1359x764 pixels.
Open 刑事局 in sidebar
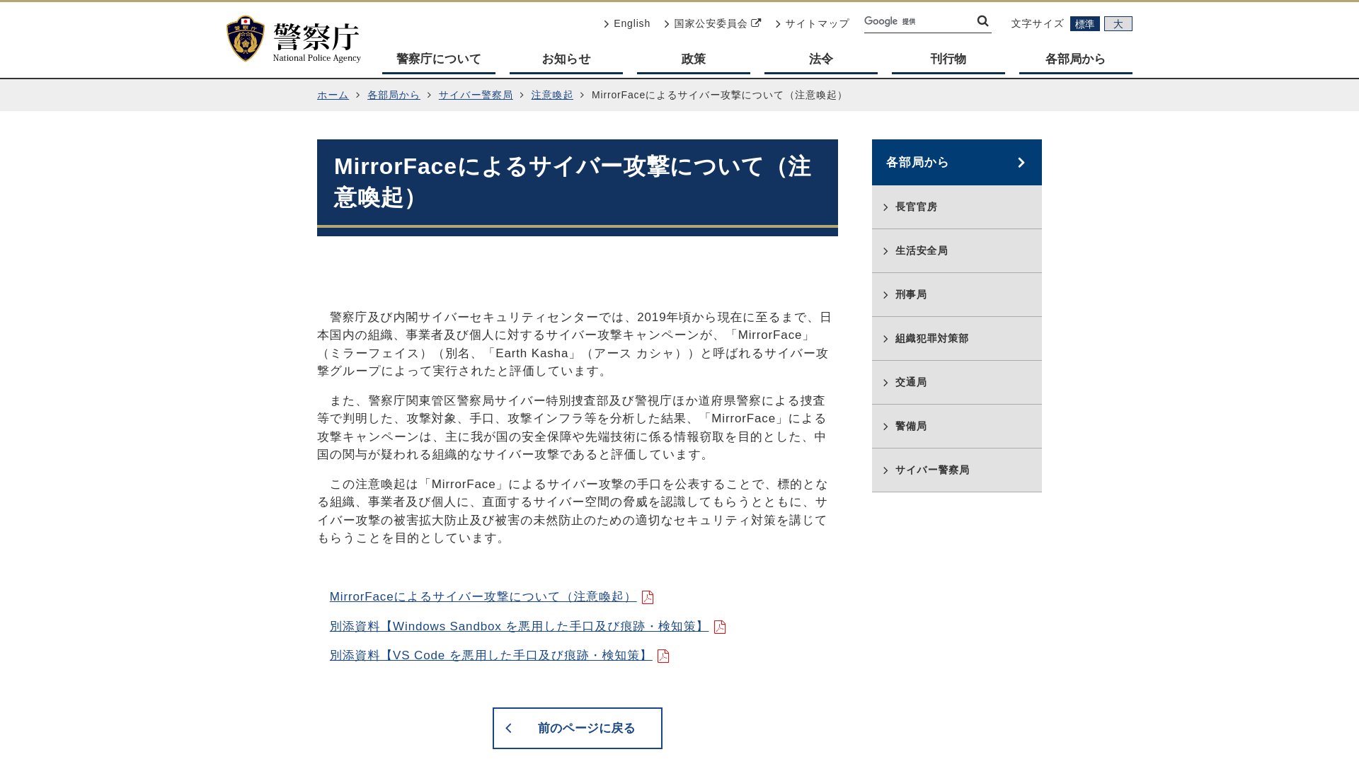tap(957, 295)
